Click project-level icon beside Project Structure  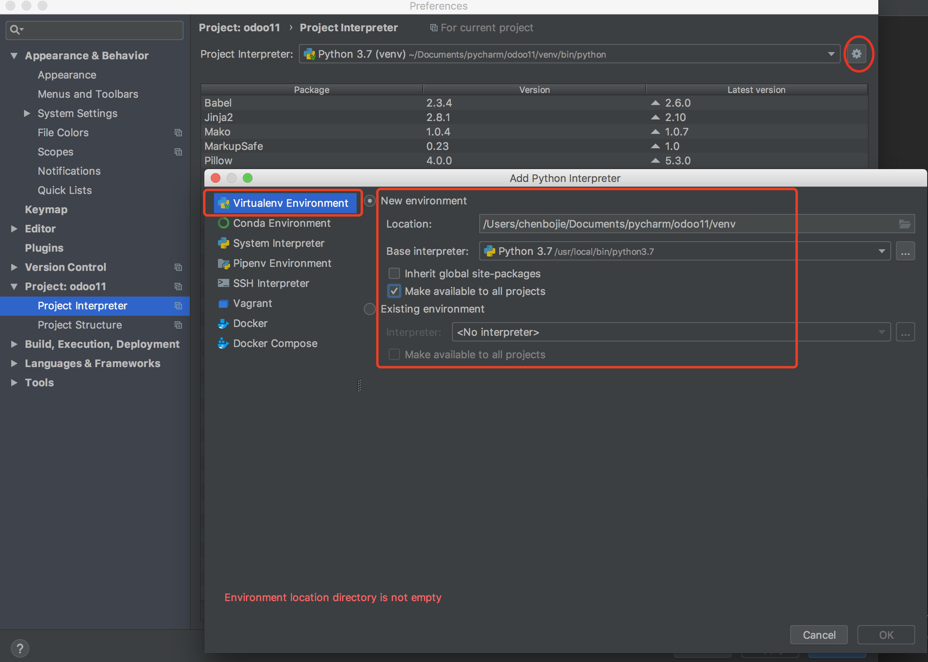click(178, 325)
